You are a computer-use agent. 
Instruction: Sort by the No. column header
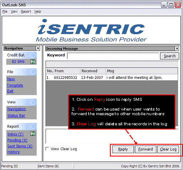(50, 71)
